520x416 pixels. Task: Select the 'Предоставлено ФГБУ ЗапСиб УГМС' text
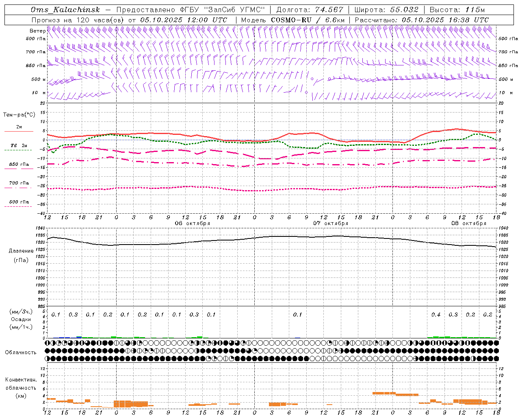coord(191,10)
